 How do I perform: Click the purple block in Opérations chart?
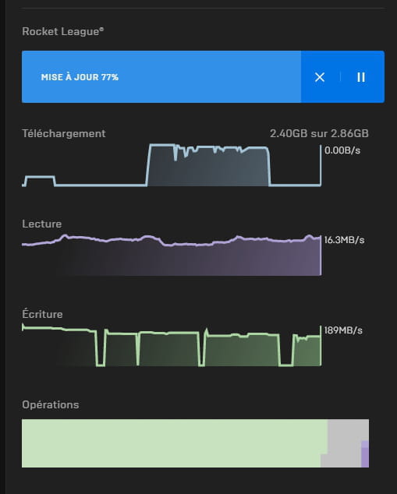point(365,454)
